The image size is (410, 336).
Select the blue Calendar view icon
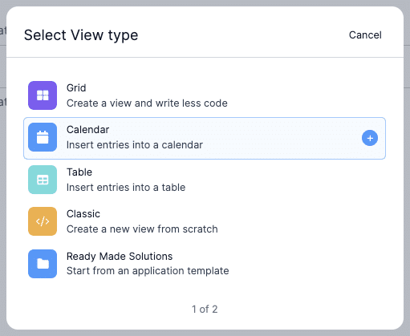coord(43,137)
